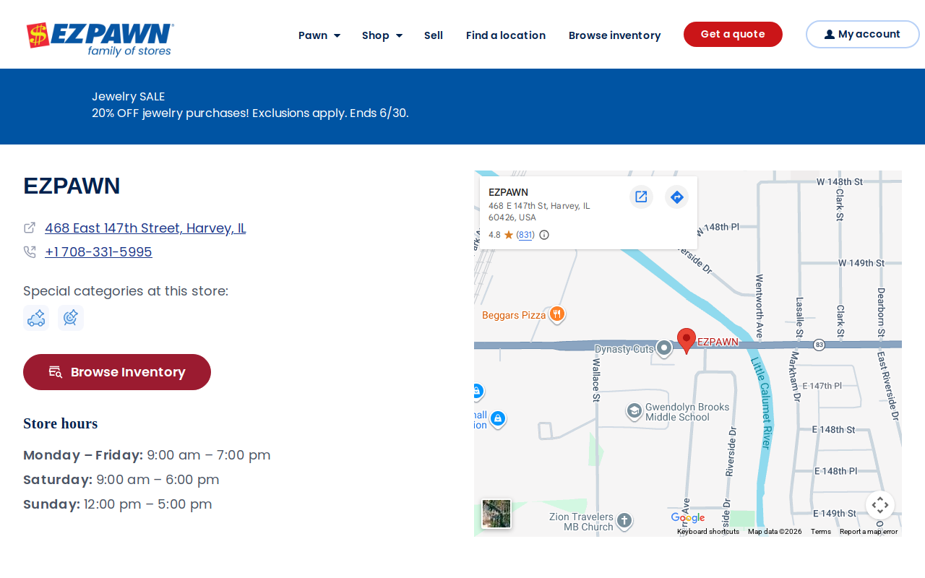Toggle map camera controls button

880,505
